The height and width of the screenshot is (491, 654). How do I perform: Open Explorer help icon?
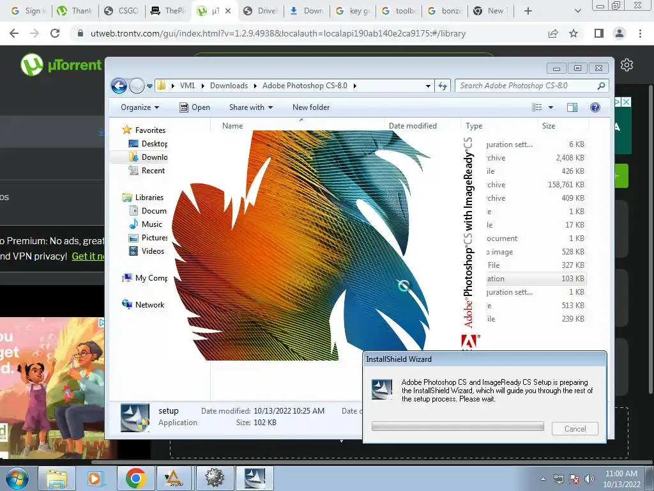click(595, 107)
